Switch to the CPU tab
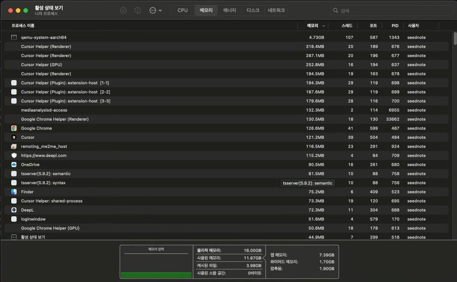This screenshot has height=282, width=457. pos(182,10)
